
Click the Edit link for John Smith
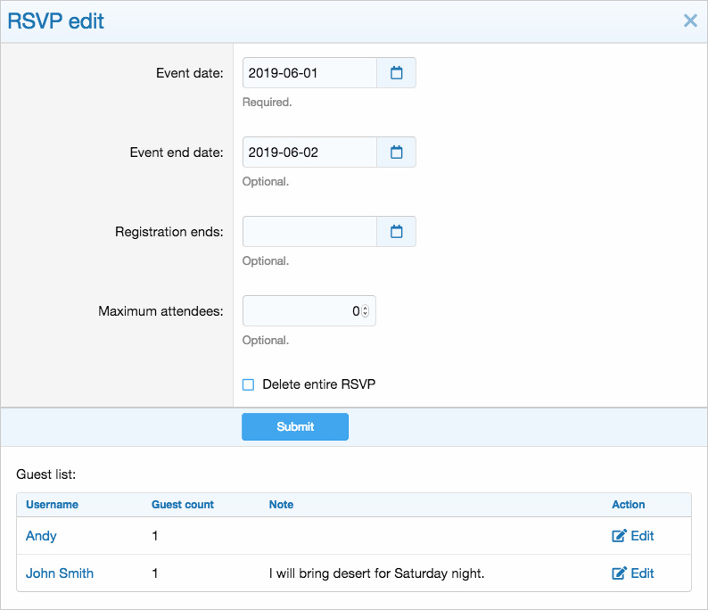pos(632,573)
